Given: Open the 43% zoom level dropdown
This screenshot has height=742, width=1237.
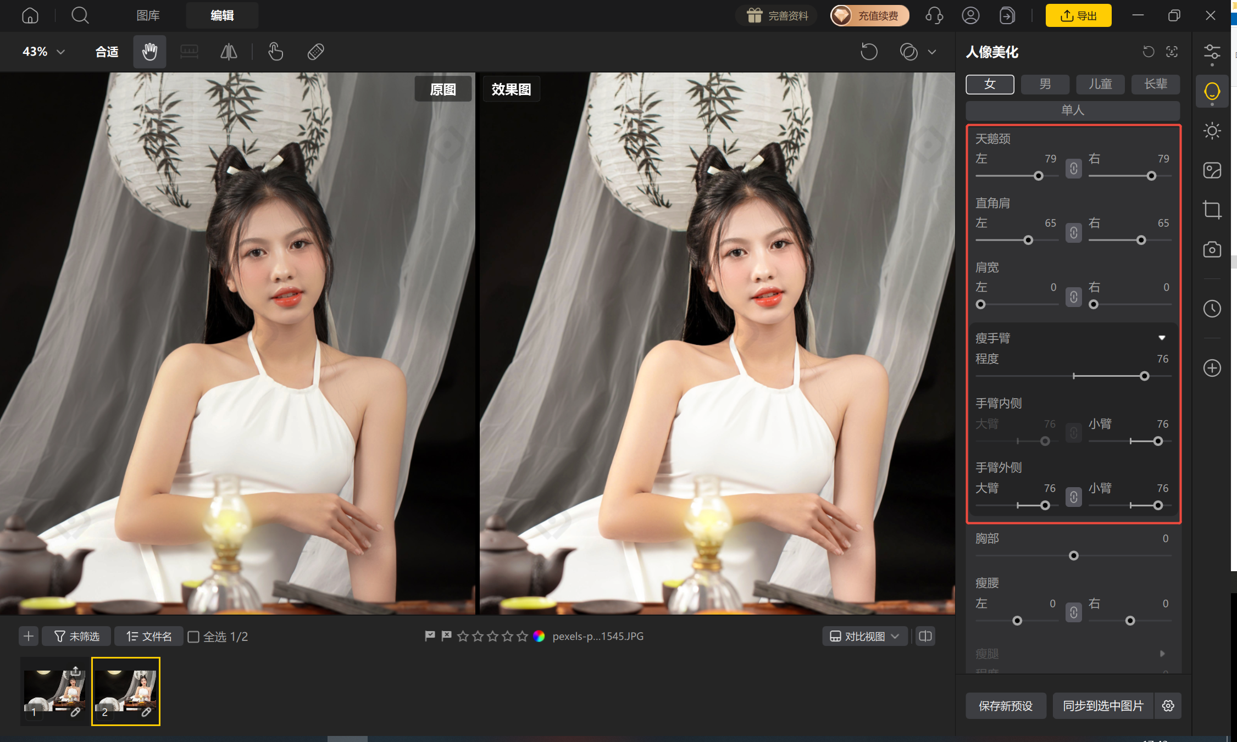Looking at the screenshot, I should (44, 52).
